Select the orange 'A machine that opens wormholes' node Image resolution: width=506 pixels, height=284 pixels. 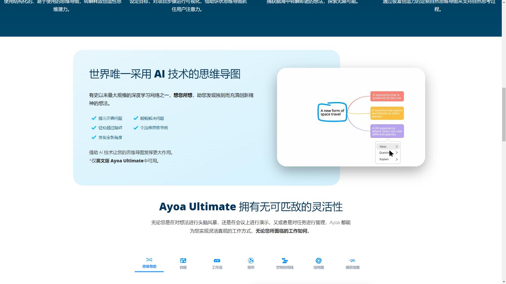click(x=387, y=113)
